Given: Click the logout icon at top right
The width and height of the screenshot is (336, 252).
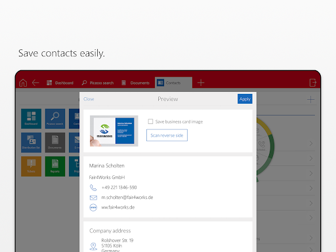Looking at the screenshot, I should (313, 83).
